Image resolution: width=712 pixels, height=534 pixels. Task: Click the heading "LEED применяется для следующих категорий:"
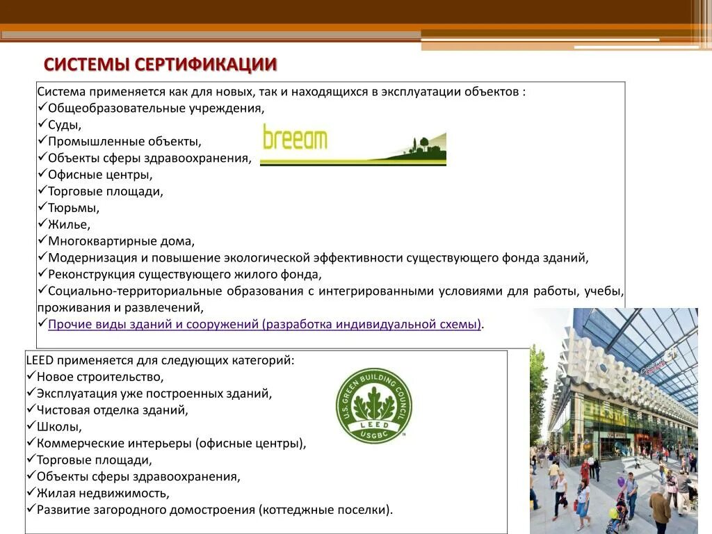(161, 361)
